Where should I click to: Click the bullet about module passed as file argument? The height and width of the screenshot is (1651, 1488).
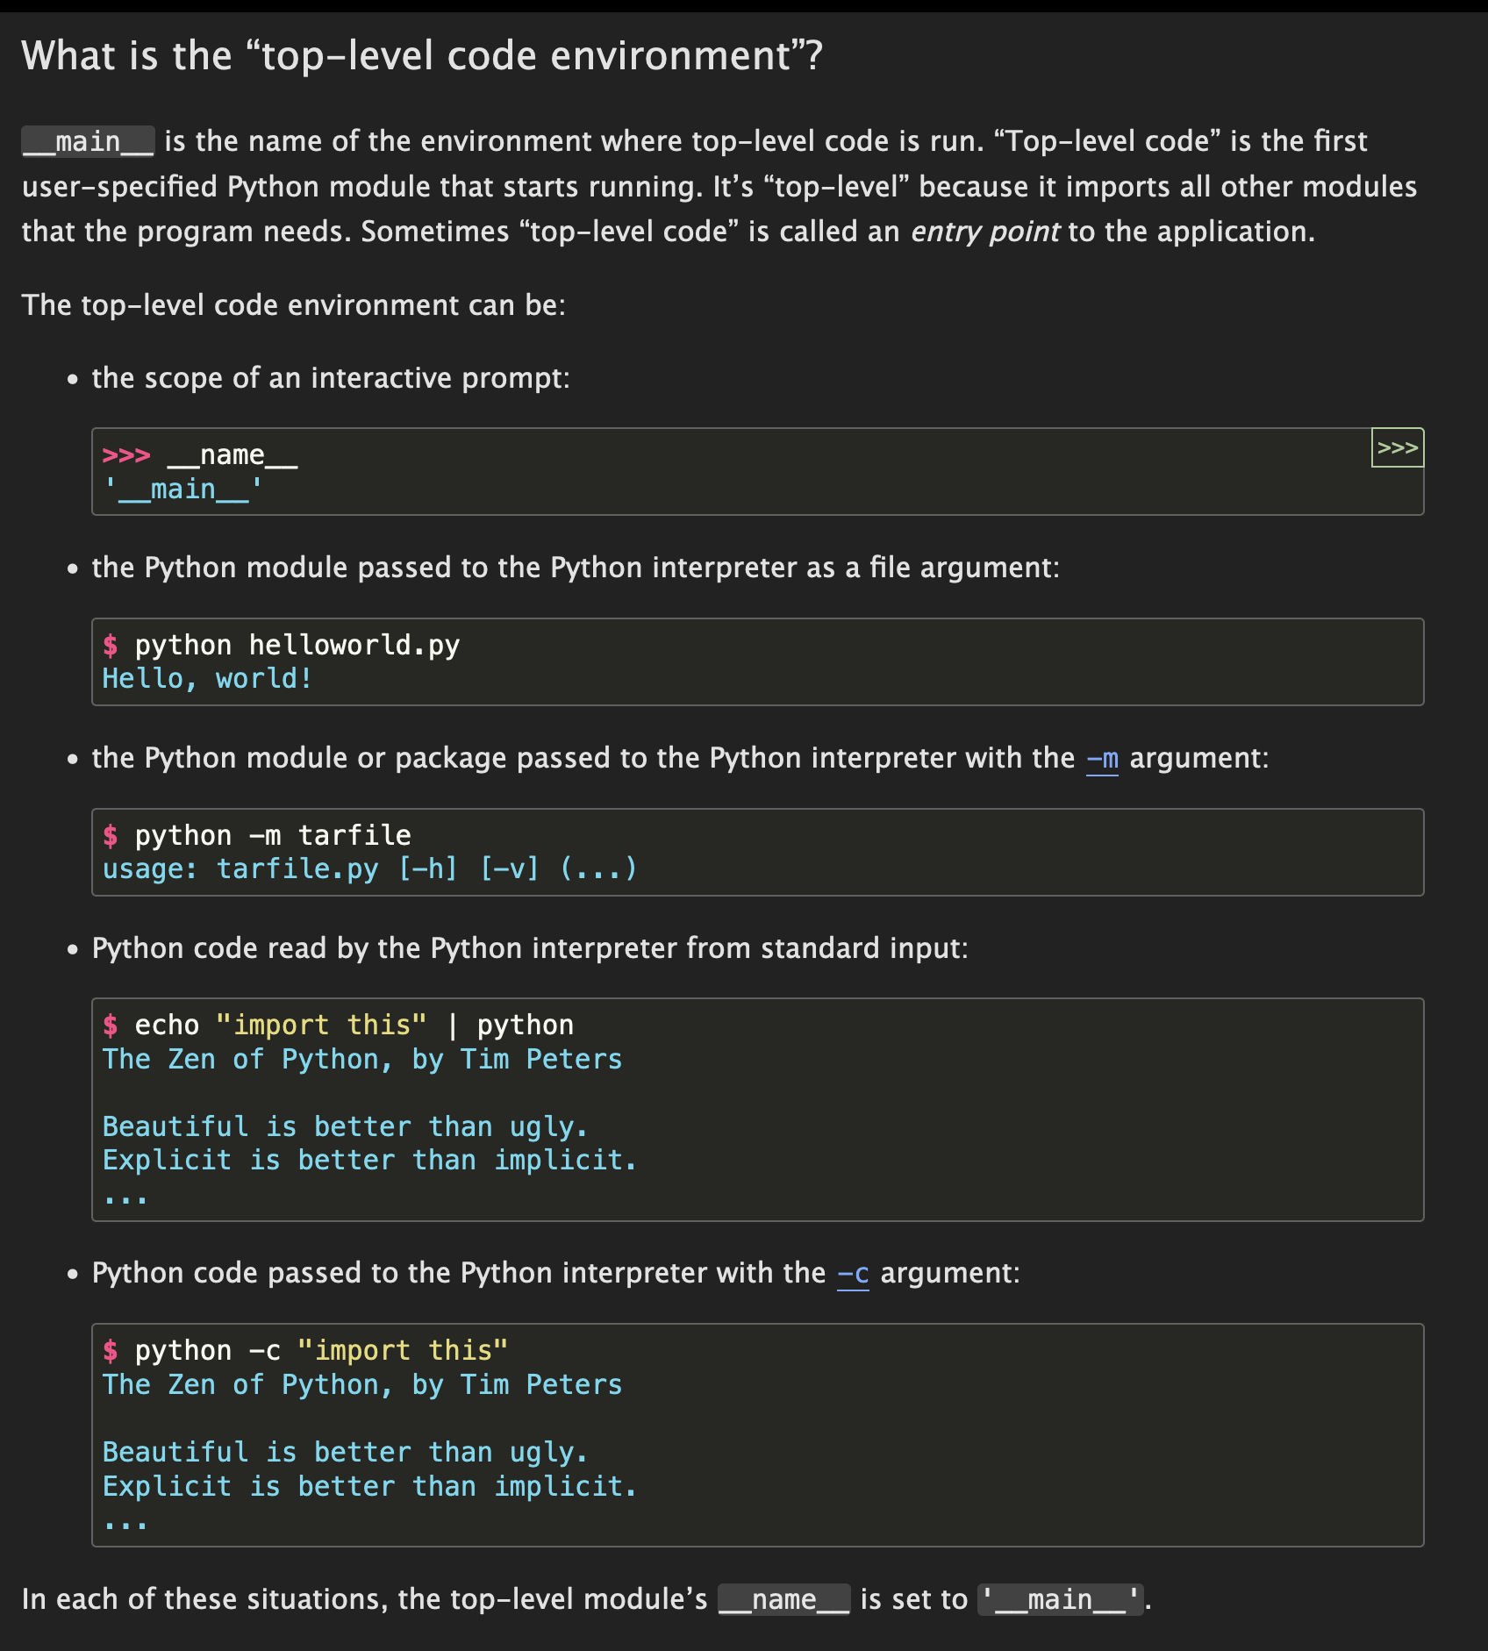[576, 568]
